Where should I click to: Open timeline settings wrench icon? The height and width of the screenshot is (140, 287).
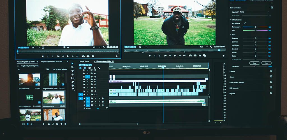99,68
